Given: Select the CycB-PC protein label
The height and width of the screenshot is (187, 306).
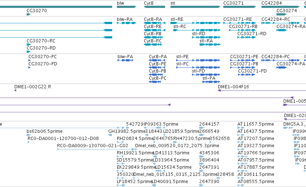Looking at the screenshot, I should [157, 78].
